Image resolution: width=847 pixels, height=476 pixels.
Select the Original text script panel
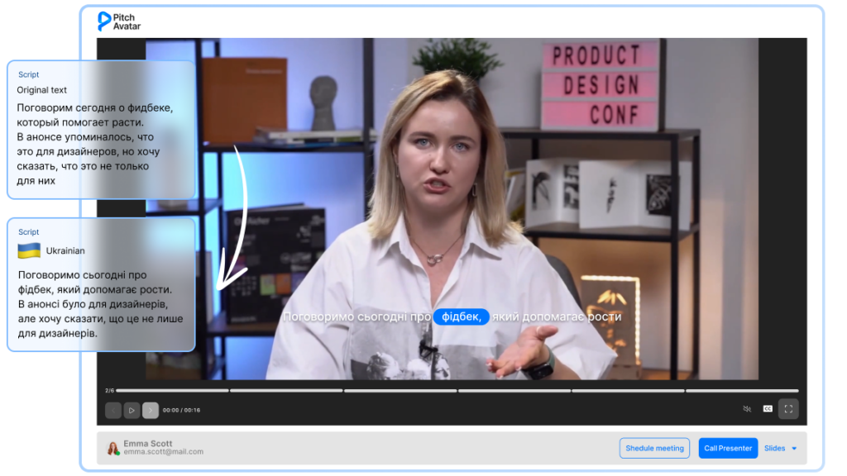[101, 130]
